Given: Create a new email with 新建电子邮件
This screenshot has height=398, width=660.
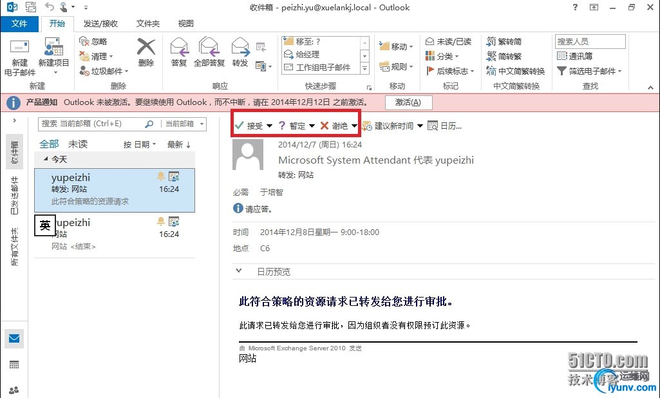Looking at the screenshot, I should coord(19,58).
